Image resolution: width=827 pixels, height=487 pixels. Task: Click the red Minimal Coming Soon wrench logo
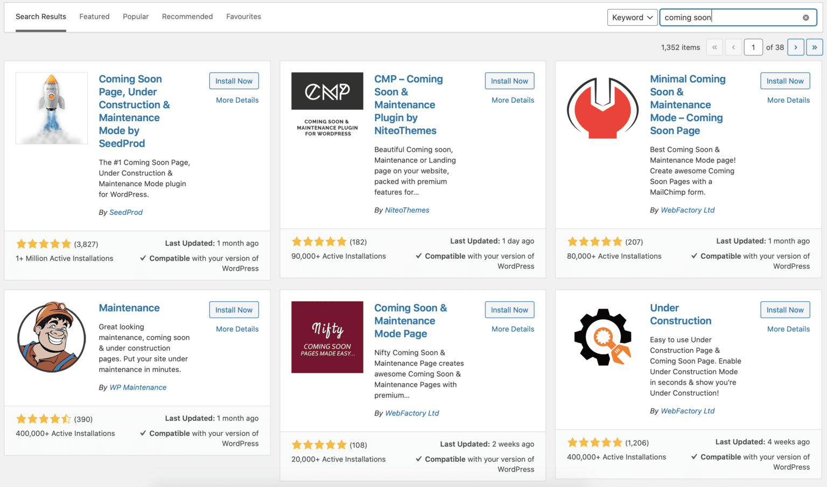point(602,107)
